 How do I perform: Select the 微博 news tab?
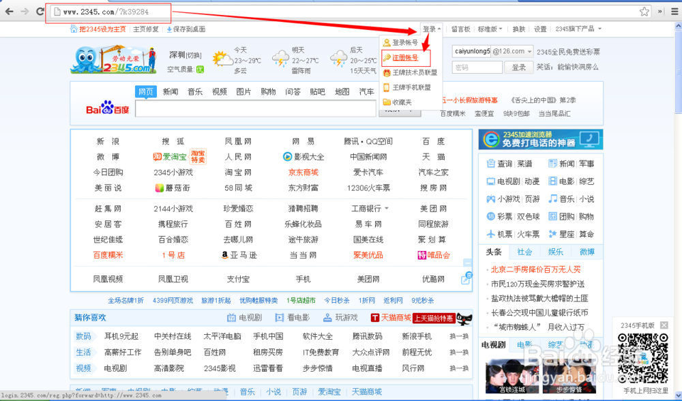pos(587,252)
